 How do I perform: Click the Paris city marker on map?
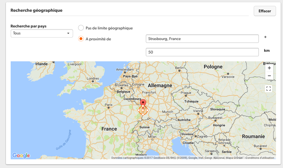(x=109, y=108)
